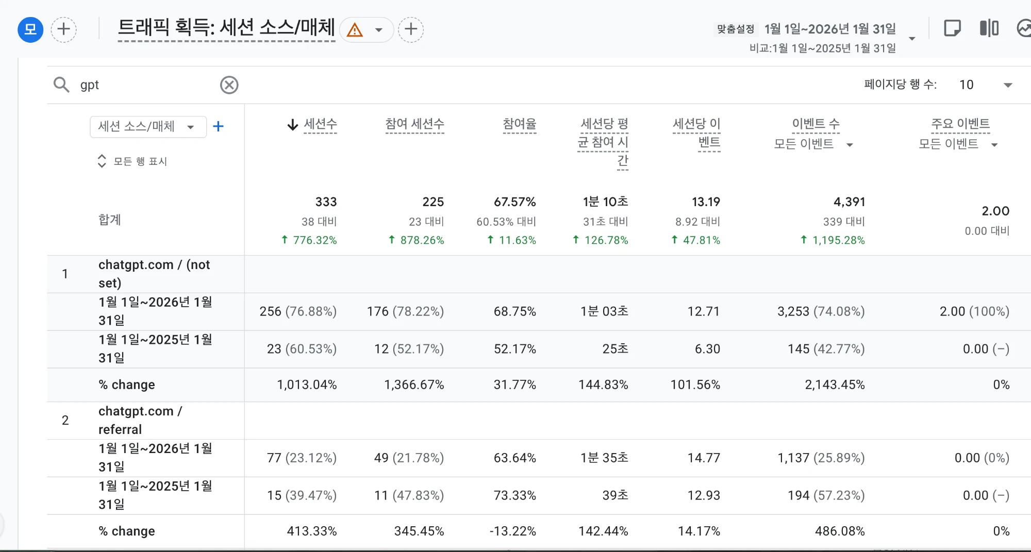Sort by the 참여 세션수 column header

[414, 124]
